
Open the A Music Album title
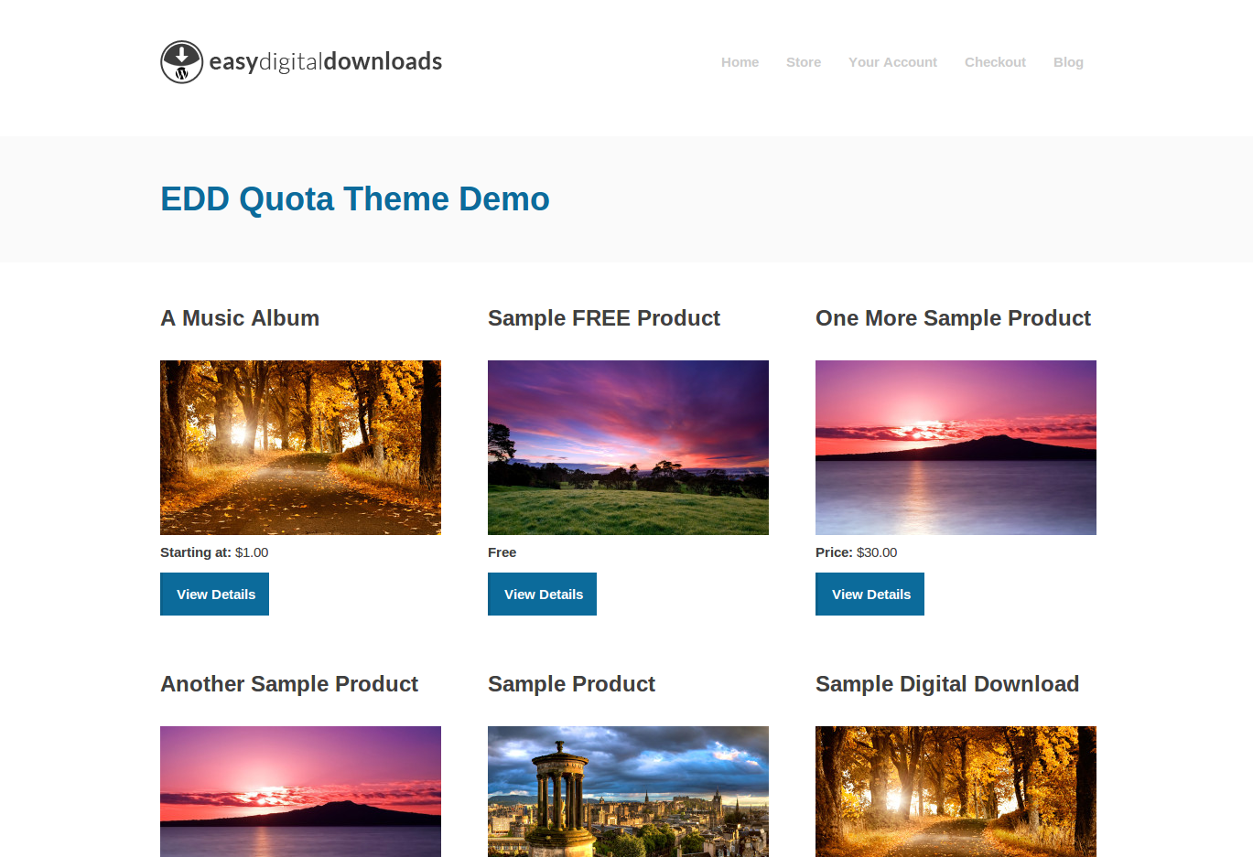point(240,318)
